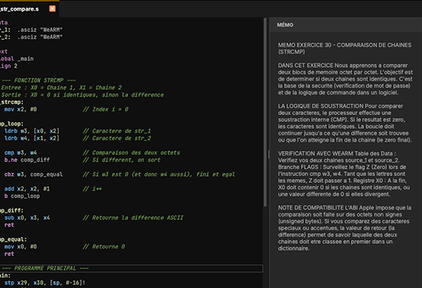
Task: Click the 'add x2, x2, #1' line
Action: [x=27, y=189]
